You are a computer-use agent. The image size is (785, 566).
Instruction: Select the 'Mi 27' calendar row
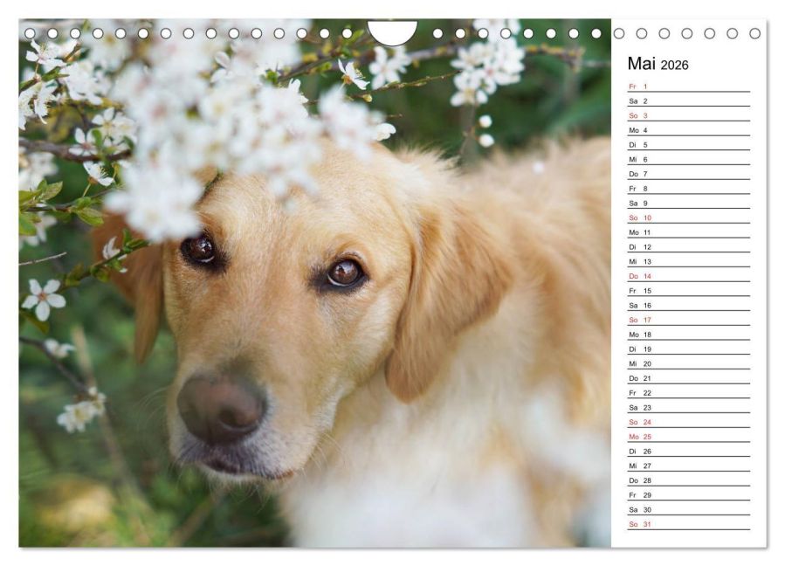(688, 466)
